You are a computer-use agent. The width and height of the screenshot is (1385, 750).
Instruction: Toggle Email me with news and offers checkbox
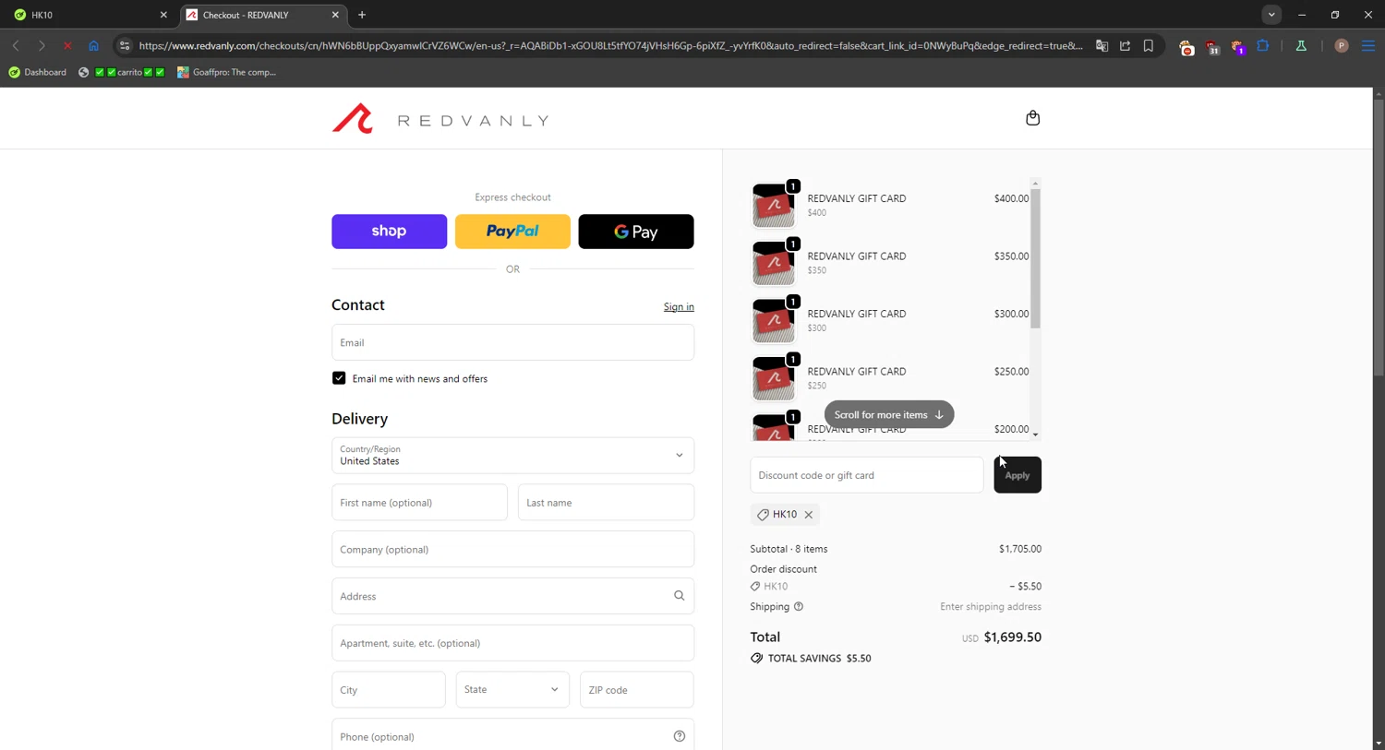339,378
